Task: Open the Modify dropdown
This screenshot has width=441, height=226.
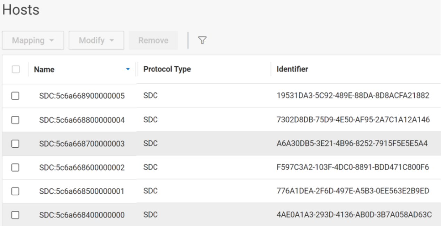Action: point(96,40)
